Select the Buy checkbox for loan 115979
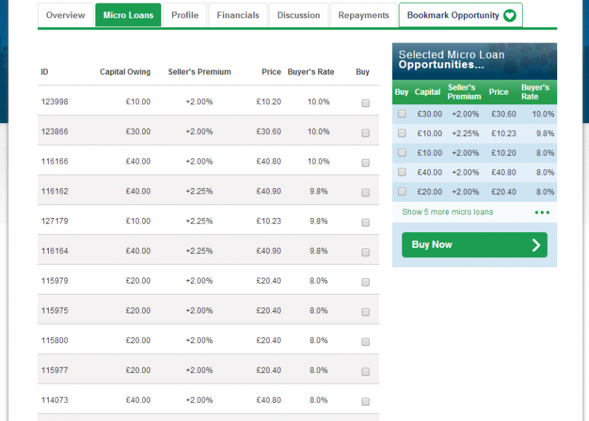Viewport: 589px width, 421px height. [x=365, y=282]
